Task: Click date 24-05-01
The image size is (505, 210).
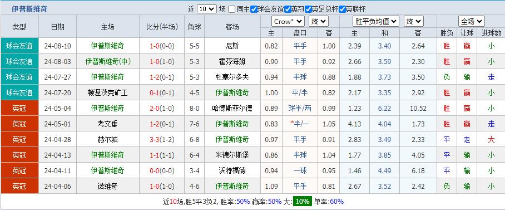Action: (58, 124)
